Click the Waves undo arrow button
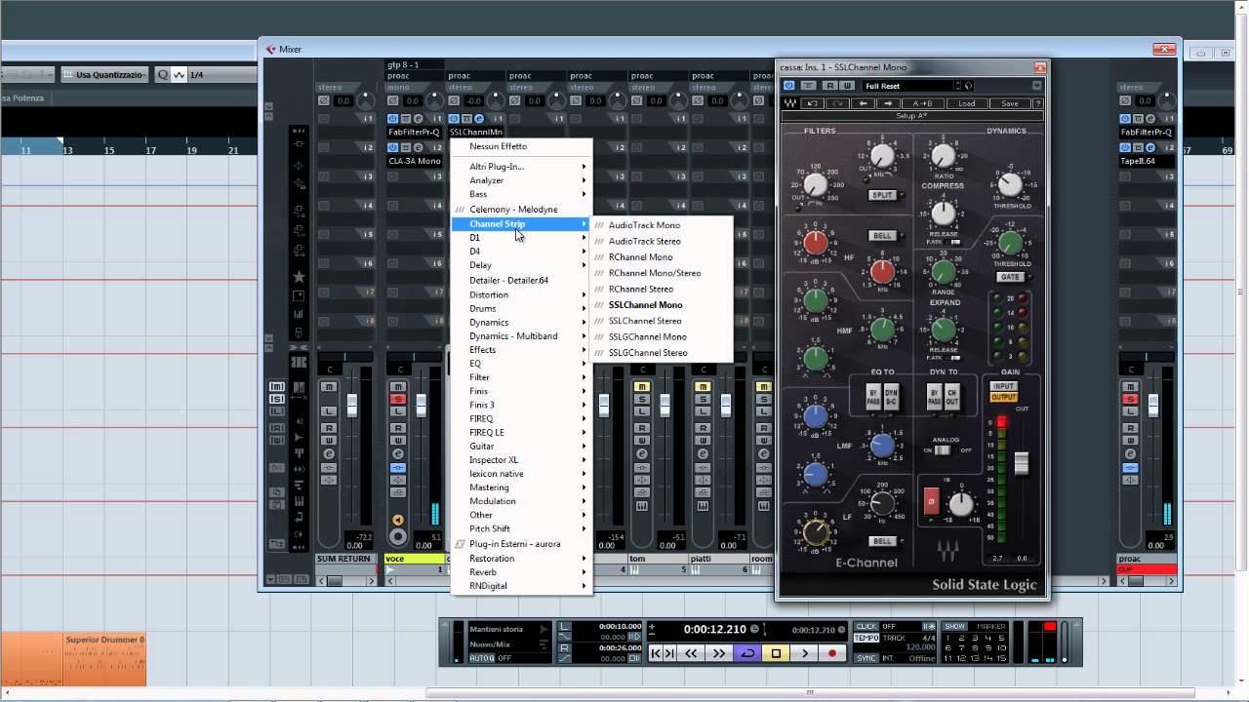The height and width of the screenshot is (702, 1249). (812, 103)
